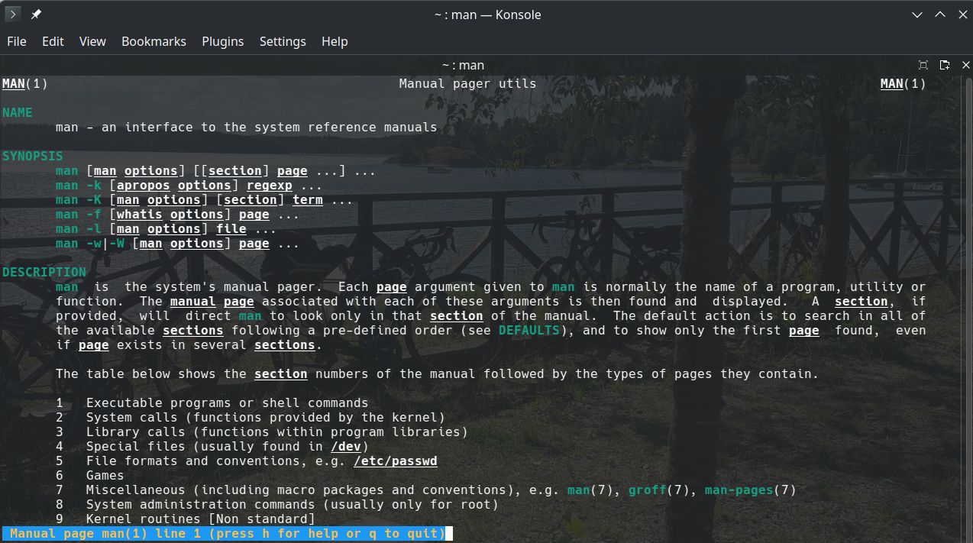Expand the Settings menu
The width and height of the screenshot is (973, 543).
283,41
